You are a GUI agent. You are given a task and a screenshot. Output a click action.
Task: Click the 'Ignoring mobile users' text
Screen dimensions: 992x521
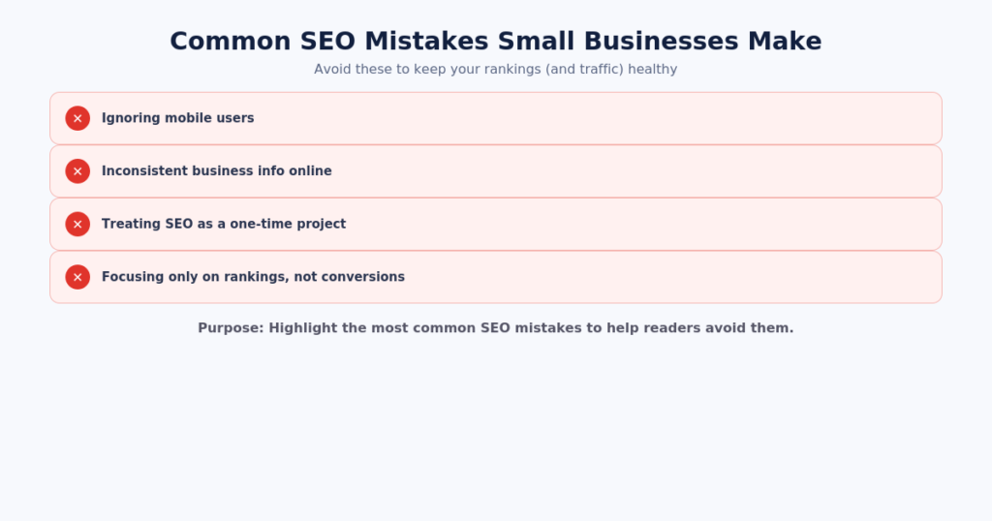[178, 118]
